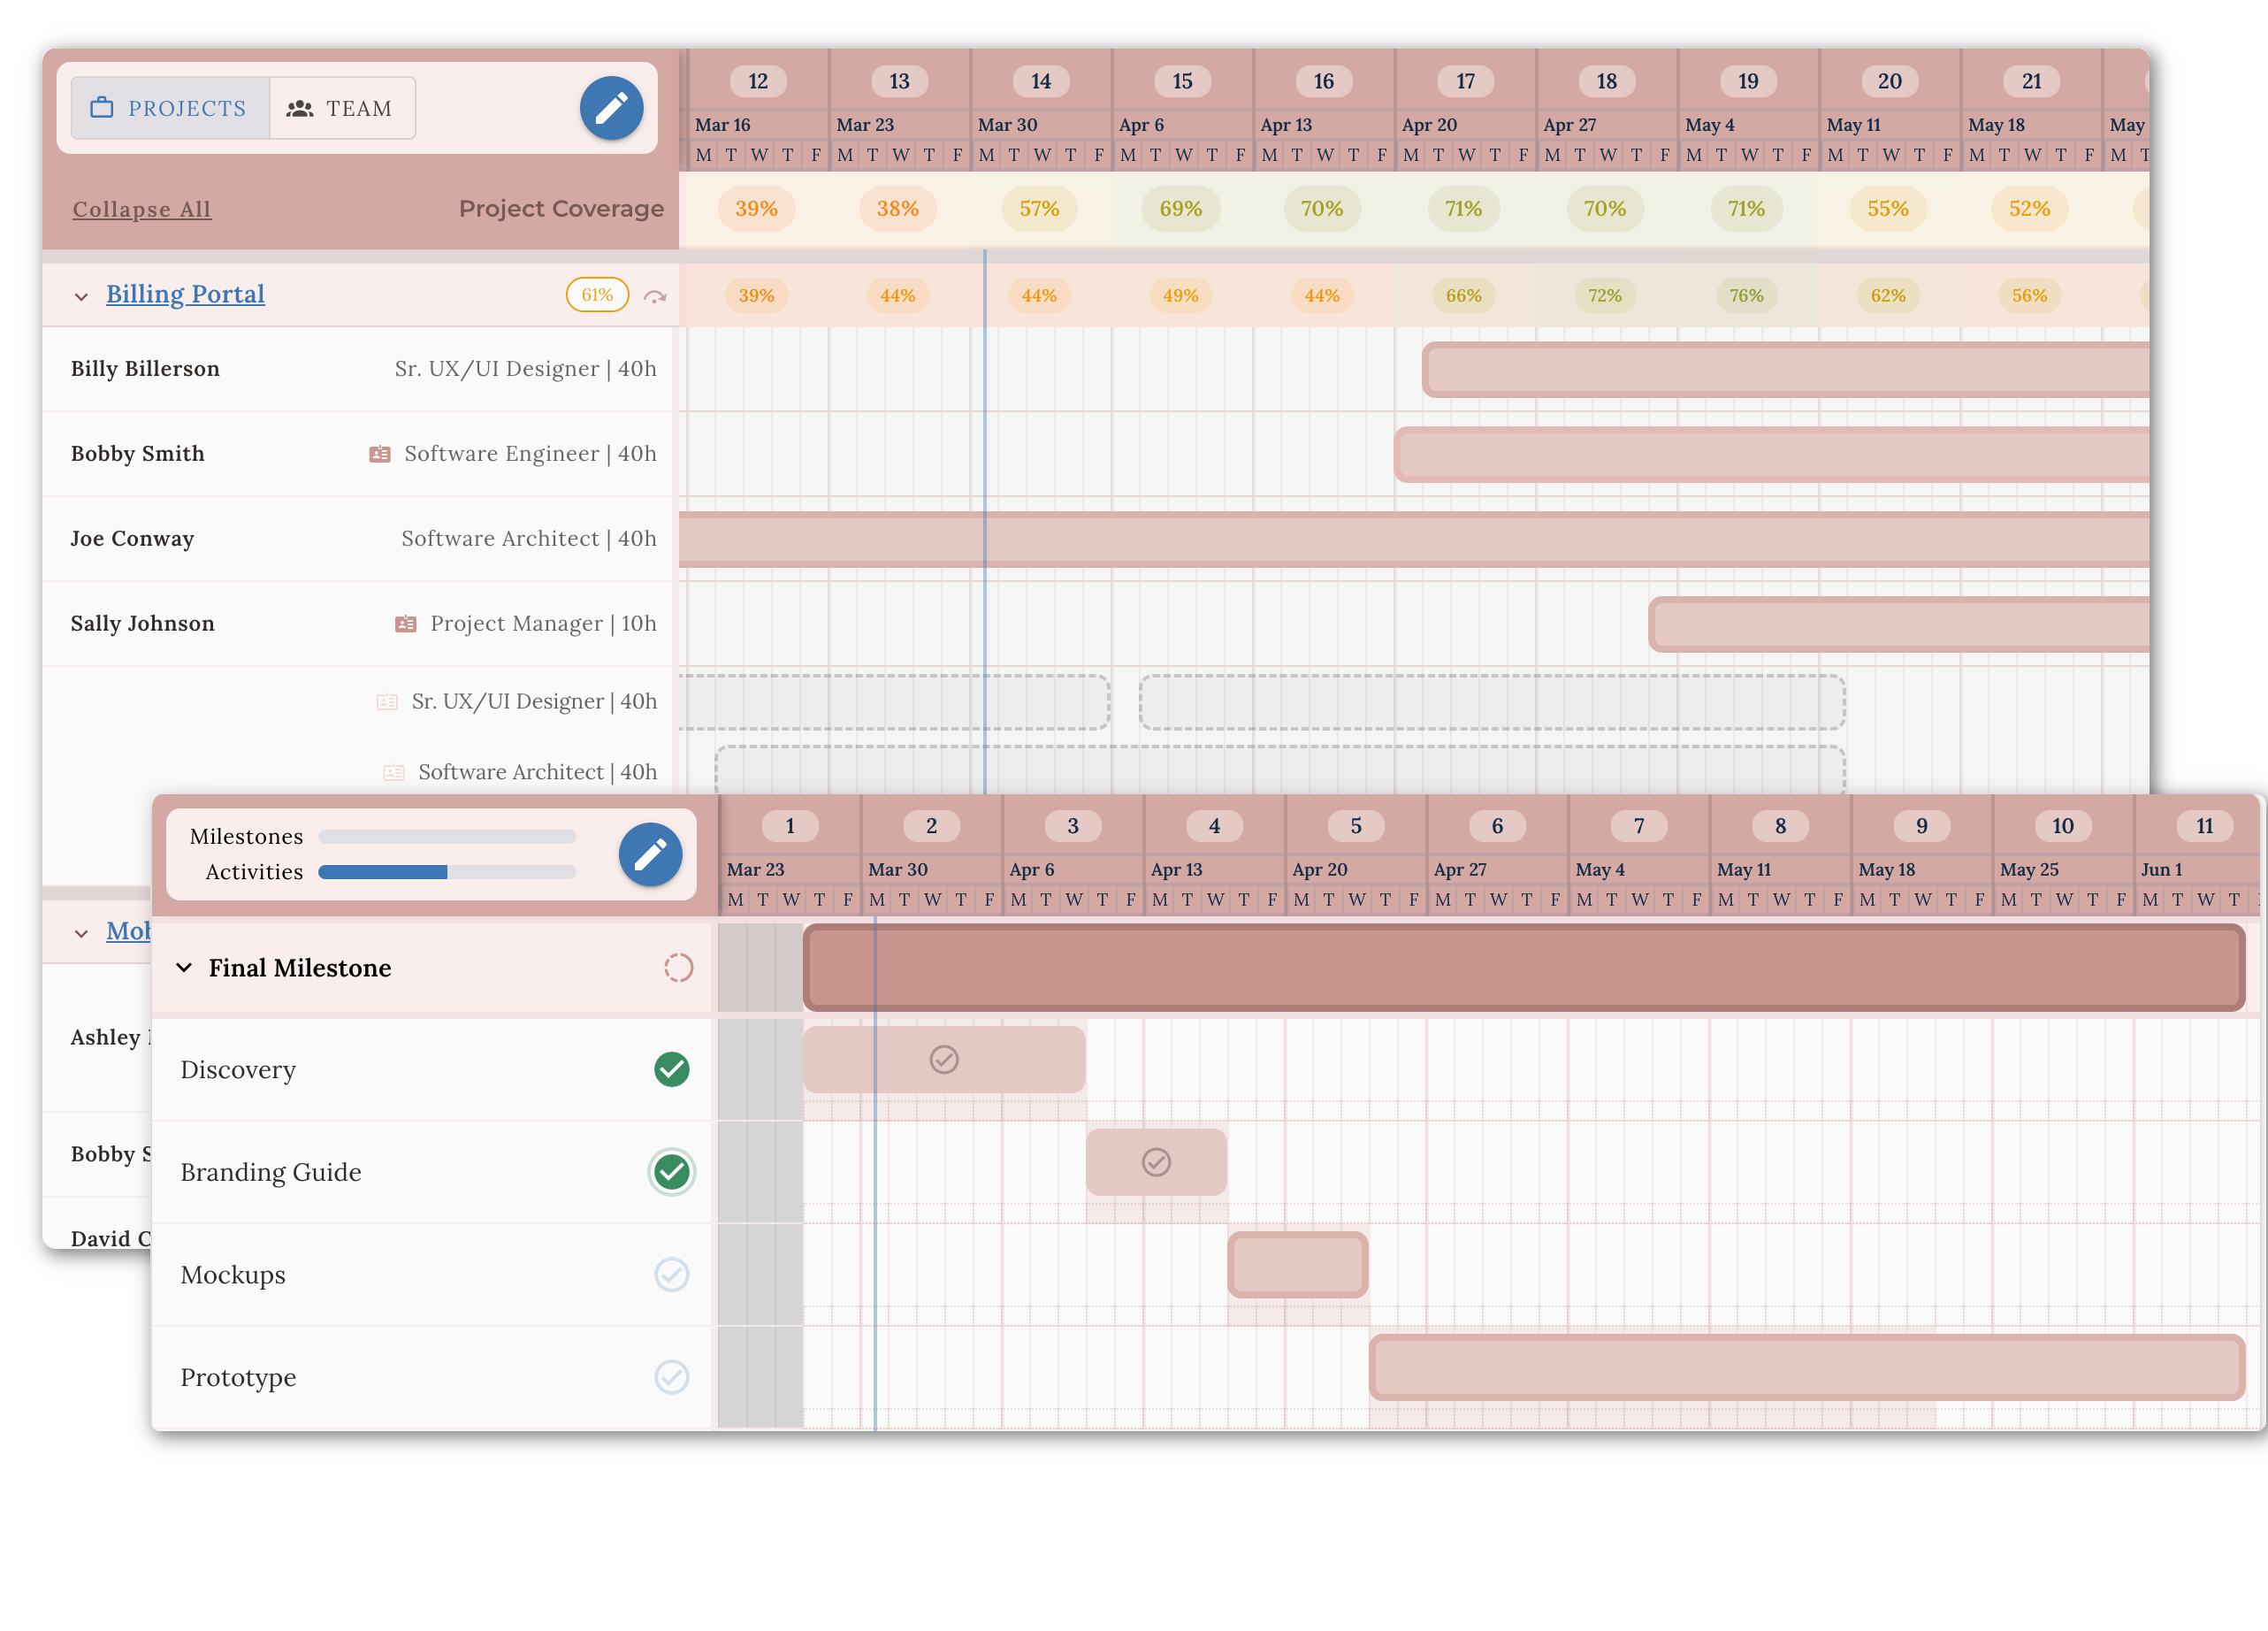Mark Mockups as complete

pos(672,1275)
